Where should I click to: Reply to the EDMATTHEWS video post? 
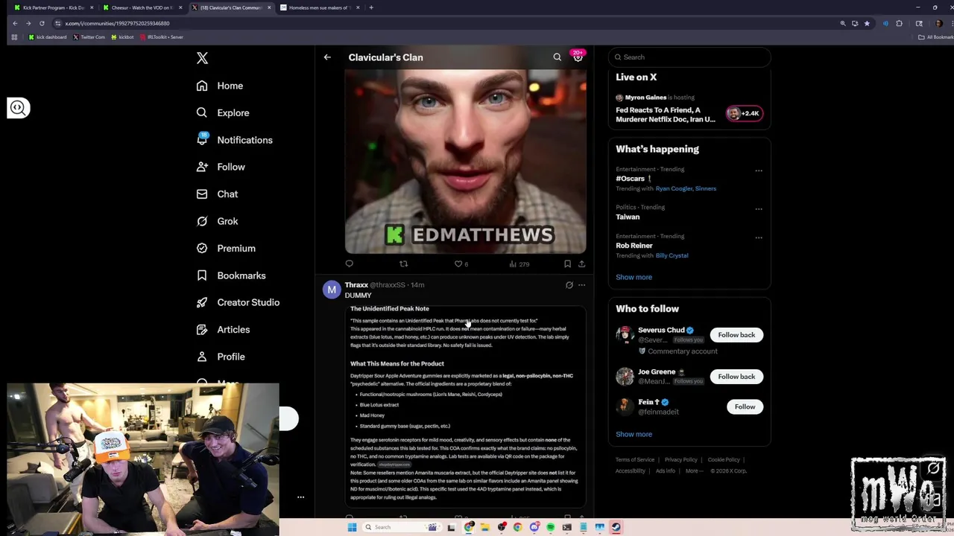tap(349, 264)
